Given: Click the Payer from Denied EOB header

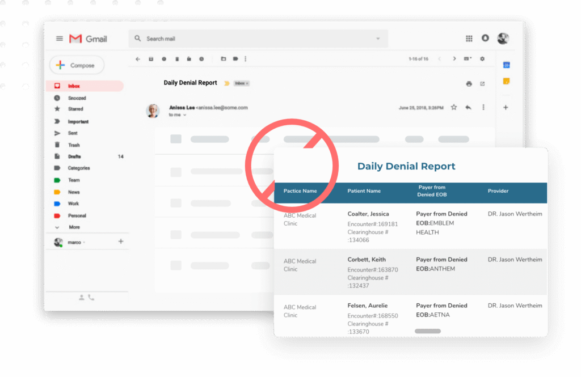Looking at the screenshot, I should 432,190.
